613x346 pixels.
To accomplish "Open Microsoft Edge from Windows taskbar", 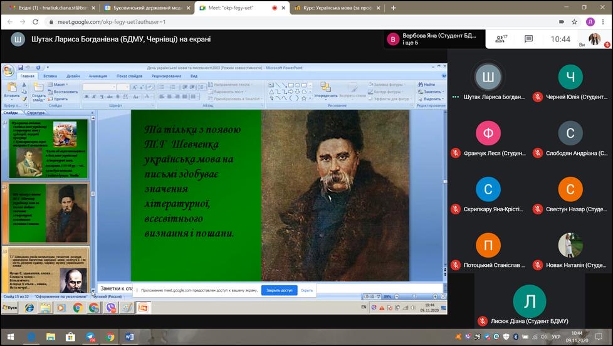I will 31,337.
